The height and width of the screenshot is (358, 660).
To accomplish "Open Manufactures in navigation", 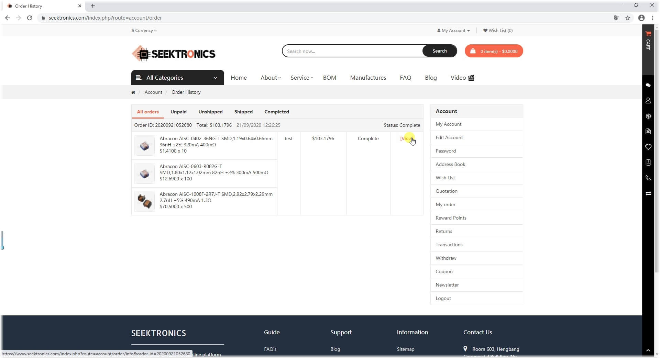I will point(368,78).
